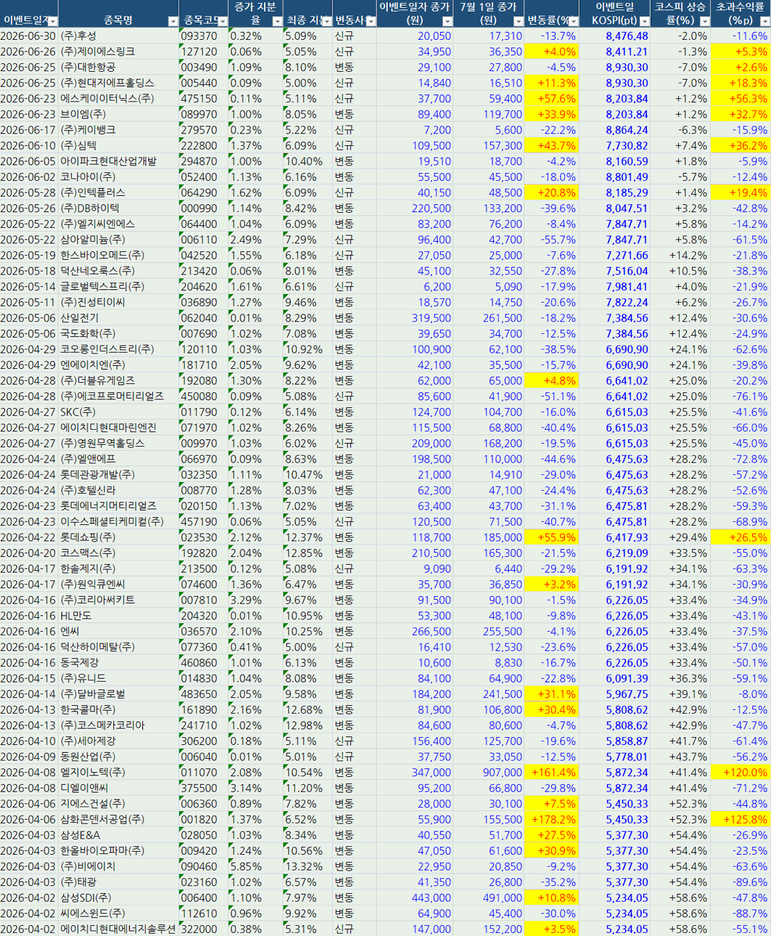Viewport: 771px width, 936px height.
Task: Click the 907,000 closing price cell
Action: [489, 771]
